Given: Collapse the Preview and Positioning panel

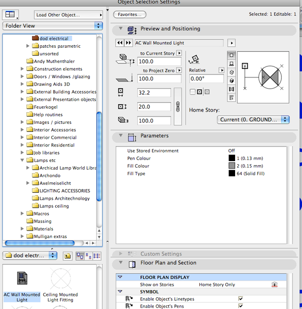Looking at the screenshot, I should 119,29.
